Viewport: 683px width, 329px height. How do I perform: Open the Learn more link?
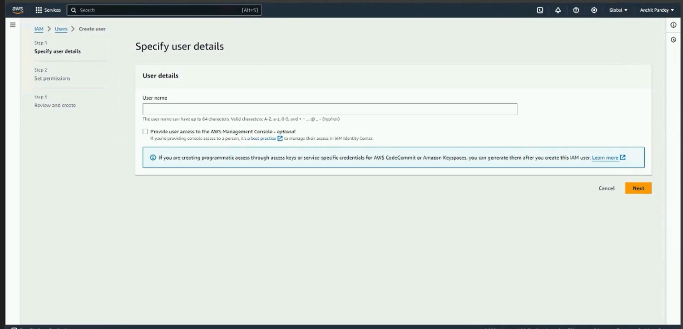click(x=605, y=158)
